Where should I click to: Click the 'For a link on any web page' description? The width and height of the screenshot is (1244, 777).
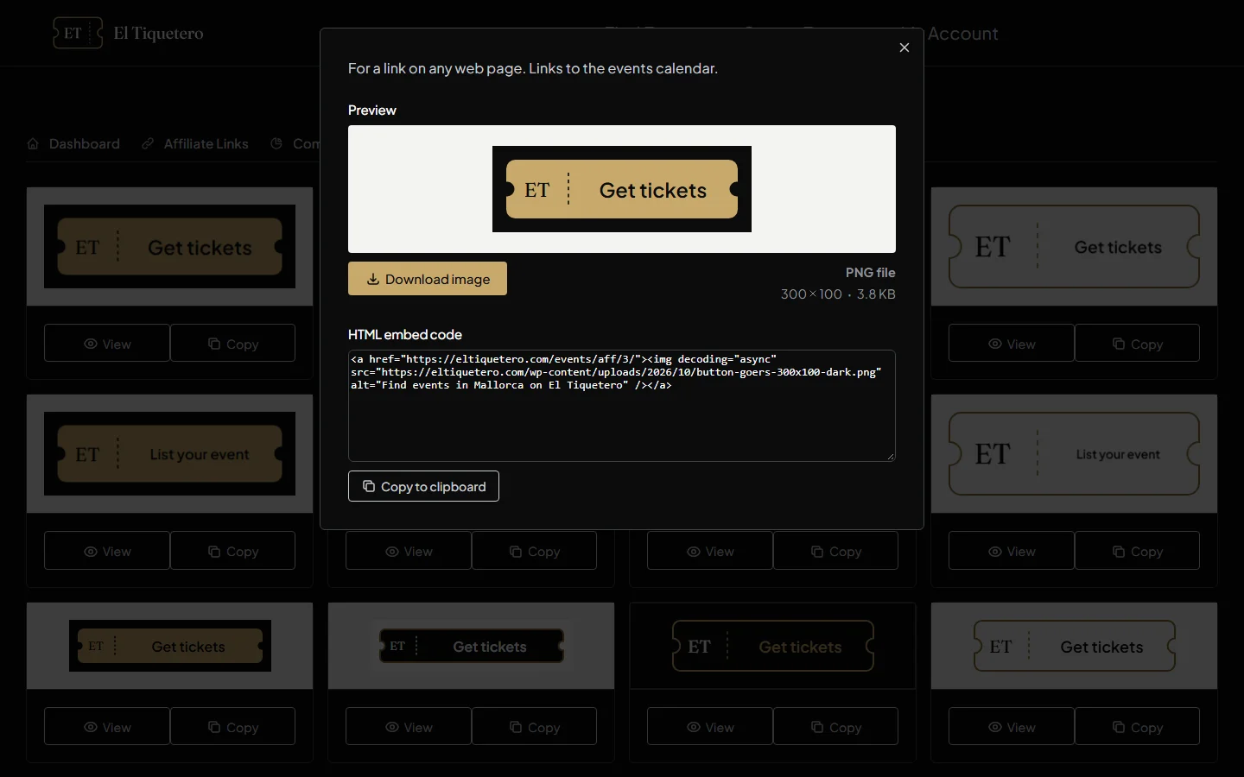533,68
